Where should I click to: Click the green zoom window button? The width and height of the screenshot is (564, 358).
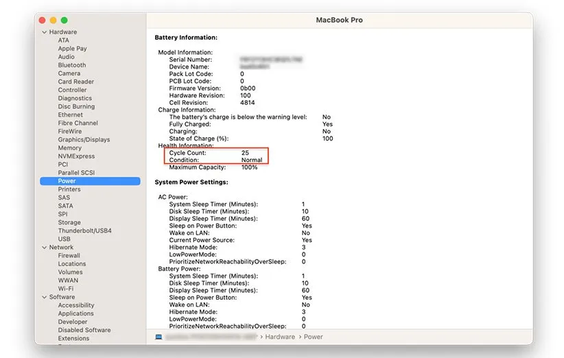point(64,21)
